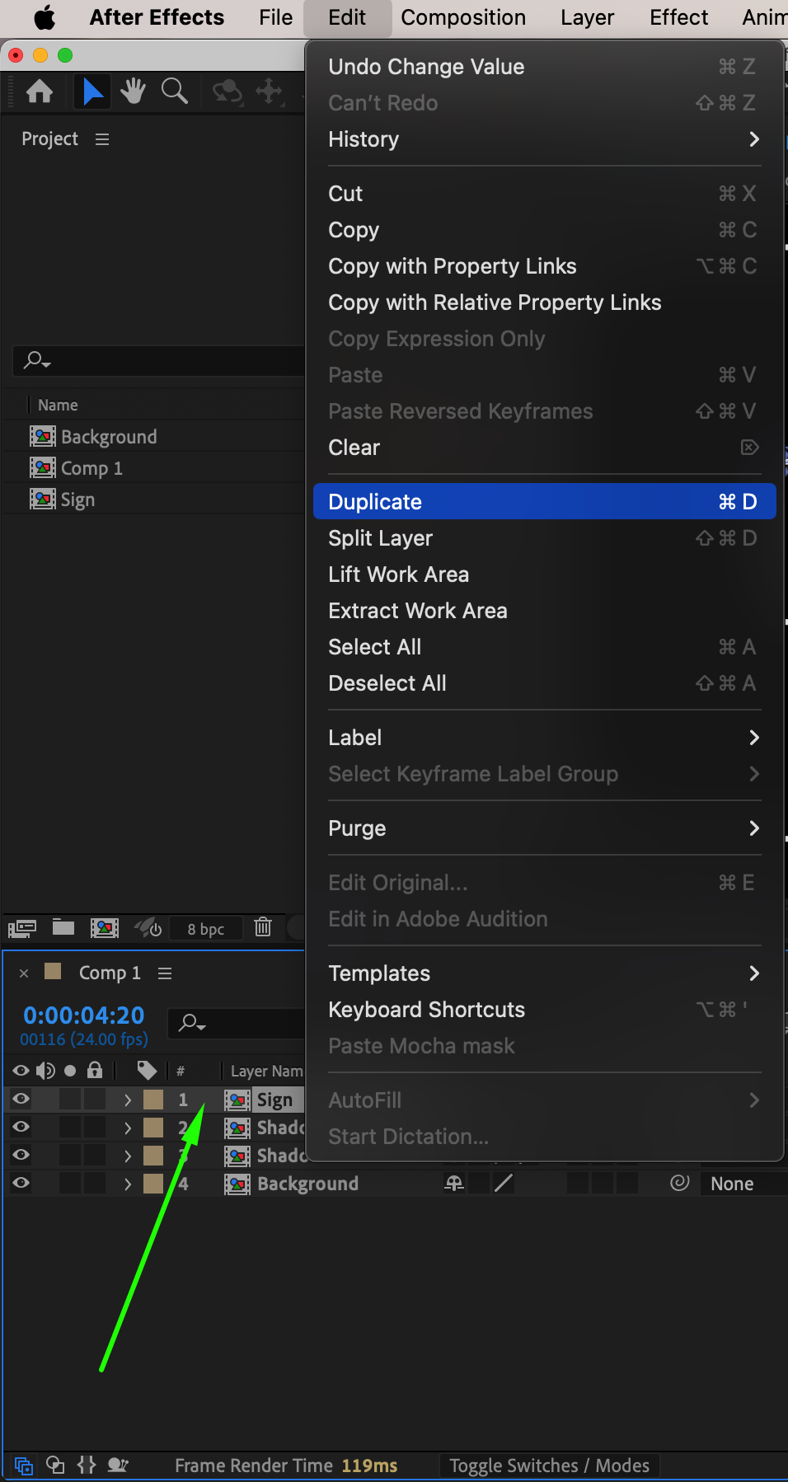Select the Orbit camera tool
The image size is (788, 1482).
(x=227, y=91)
